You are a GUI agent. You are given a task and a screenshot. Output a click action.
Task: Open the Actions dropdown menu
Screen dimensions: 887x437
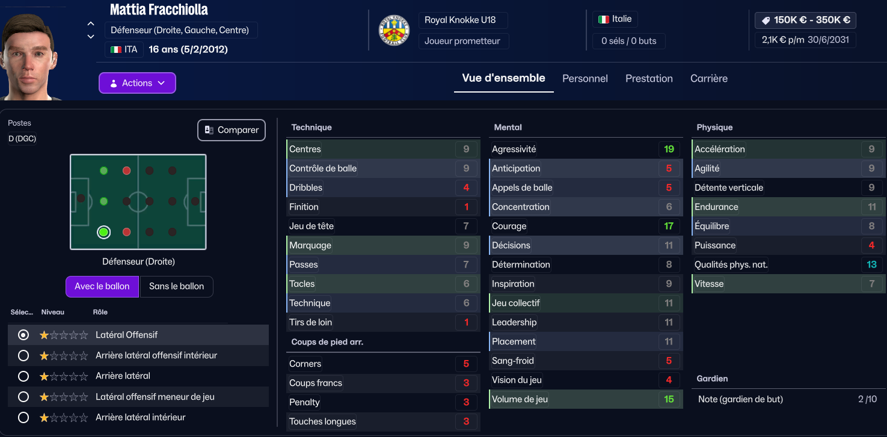137,83
